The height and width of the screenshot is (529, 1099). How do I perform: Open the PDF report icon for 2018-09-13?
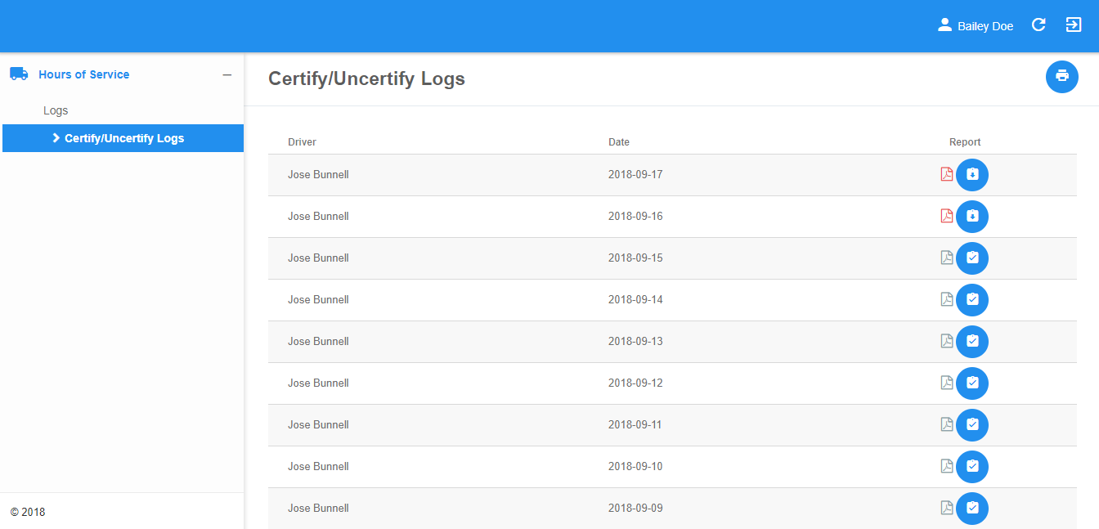click(x=947, y=341)
